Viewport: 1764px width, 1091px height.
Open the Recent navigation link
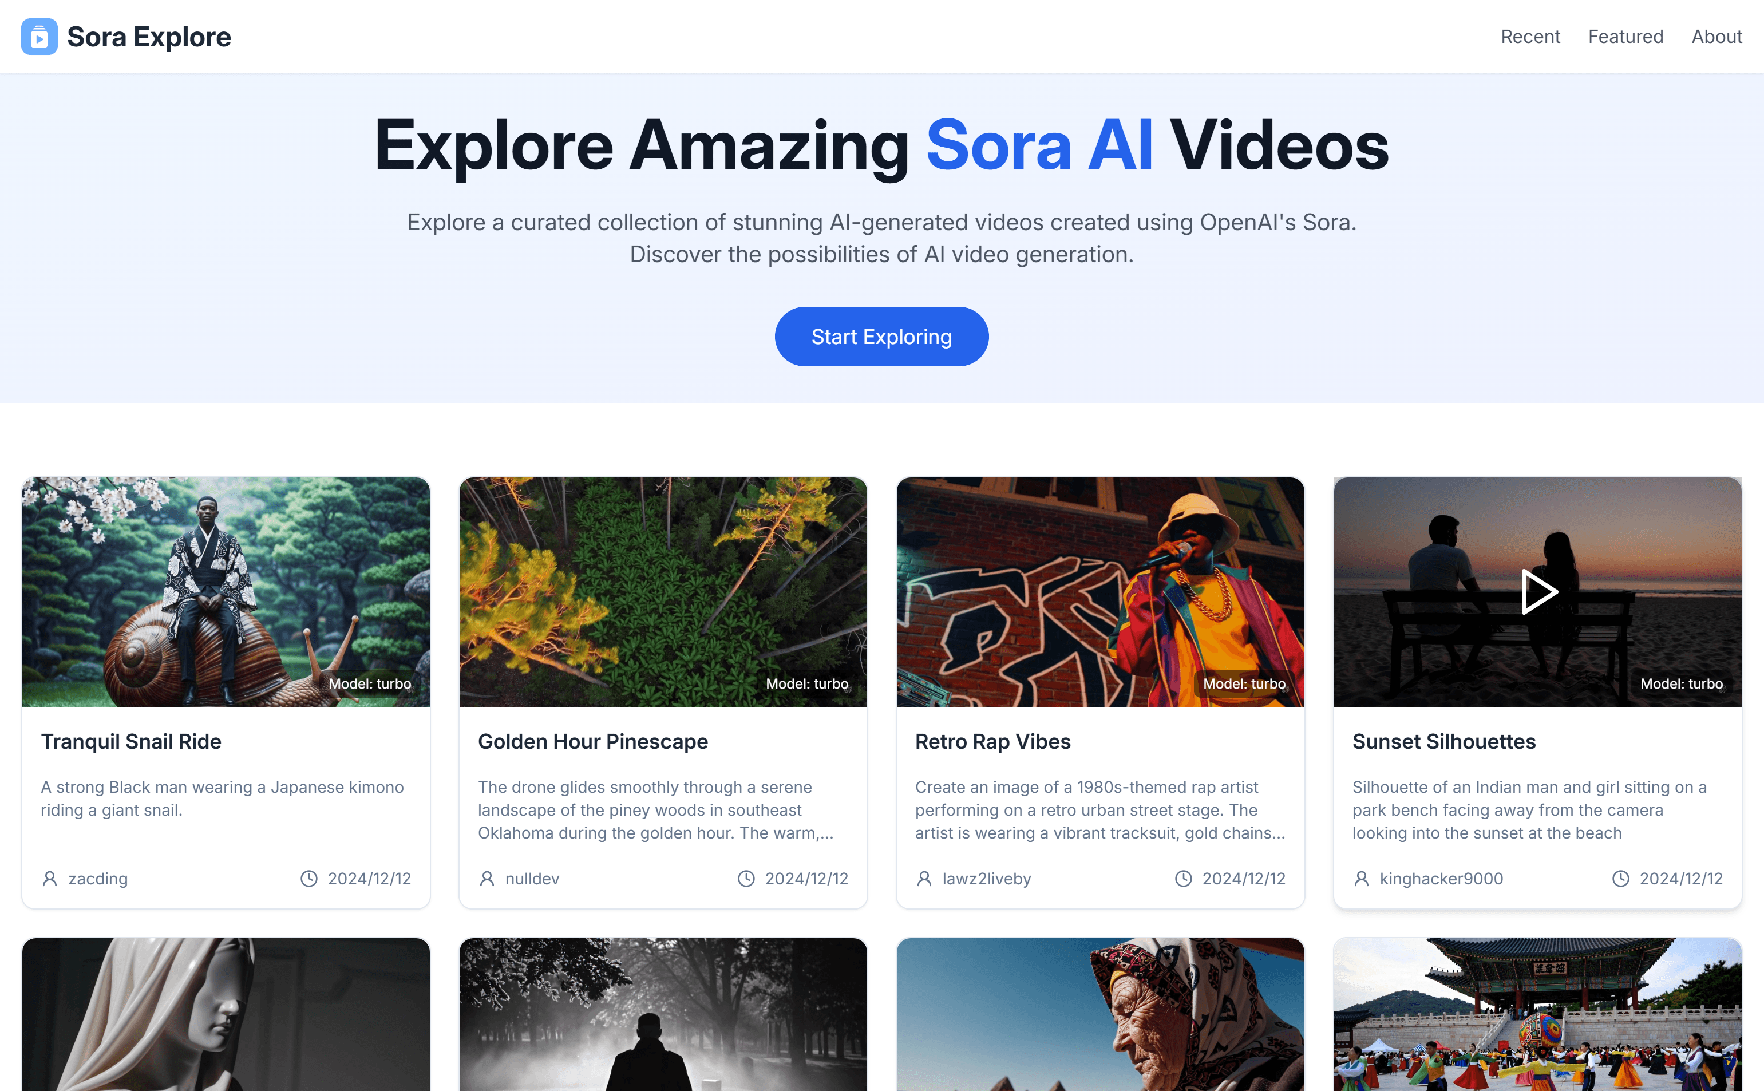[x=1529, y=37]
